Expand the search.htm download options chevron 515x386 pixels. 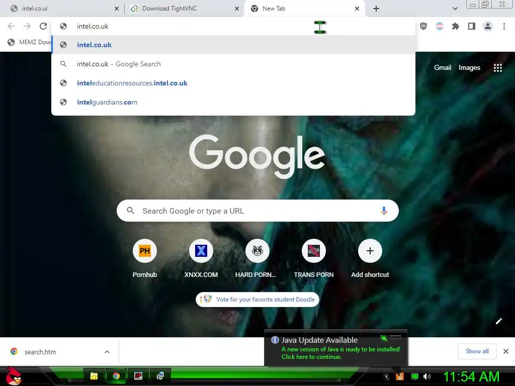click(107, 352)
